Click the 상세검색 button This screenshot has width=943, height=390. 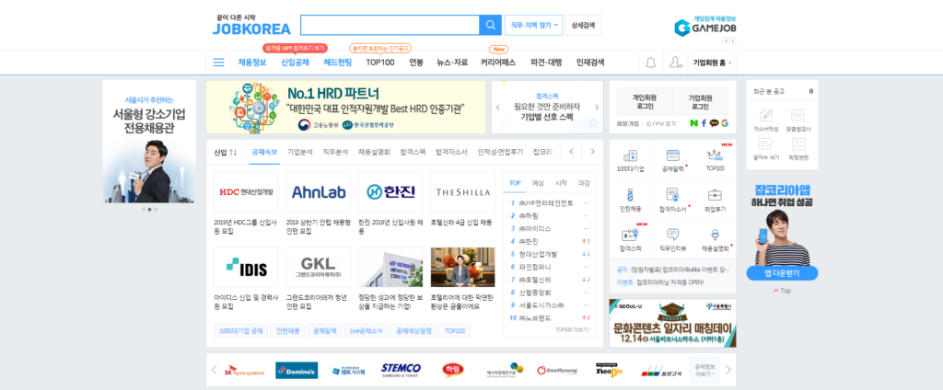click(583, 25)
